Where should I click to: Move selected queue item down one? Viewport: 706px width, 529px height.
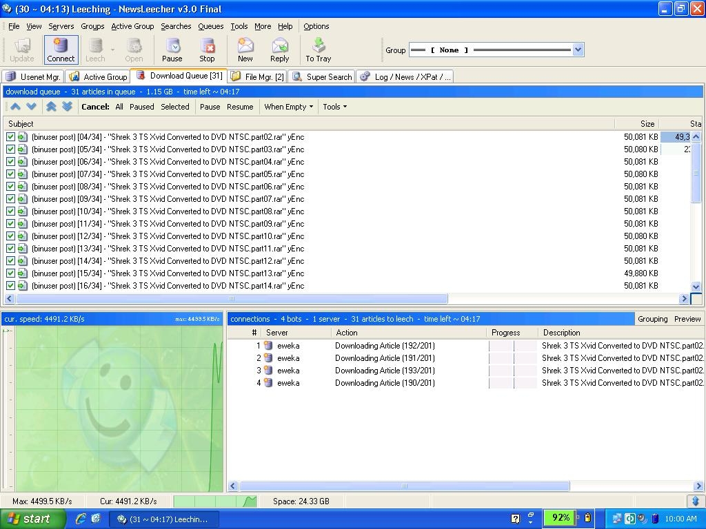tap(32, 107)
